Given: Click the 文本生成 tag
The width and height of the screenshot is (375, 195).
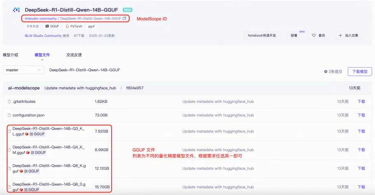Looking at the screenshot, I should 33,26.
